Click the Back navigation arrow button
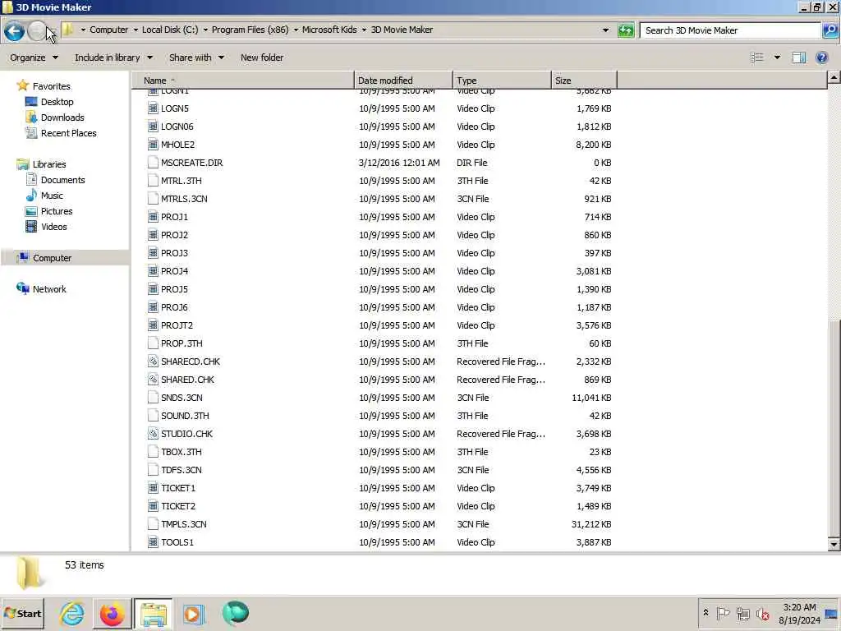 pyautogui.click(x=15, y=31)
